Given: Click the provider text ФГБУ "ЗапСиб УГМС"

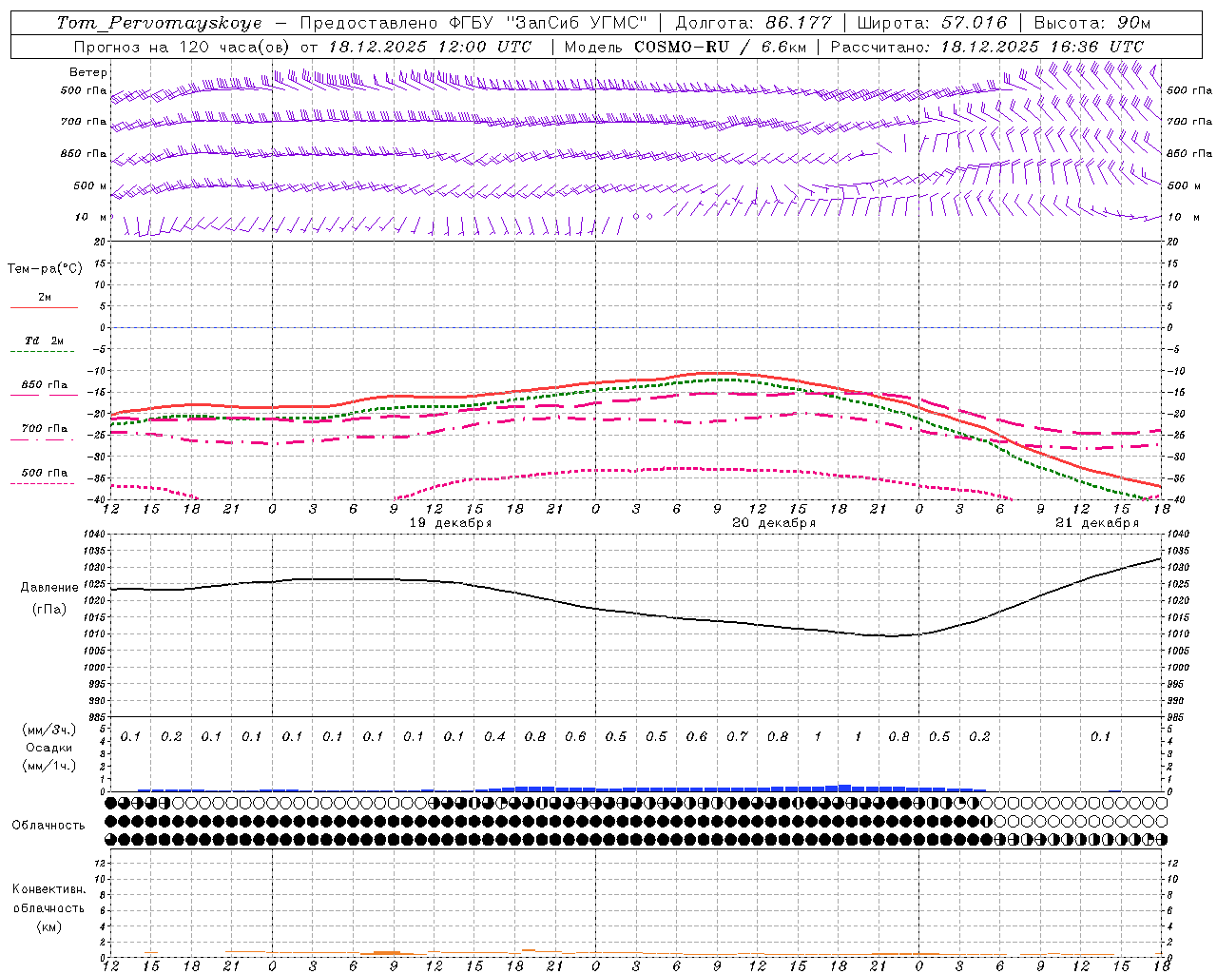Looking at the screenshot, I should pyautogui.click(x=548, y=23).
